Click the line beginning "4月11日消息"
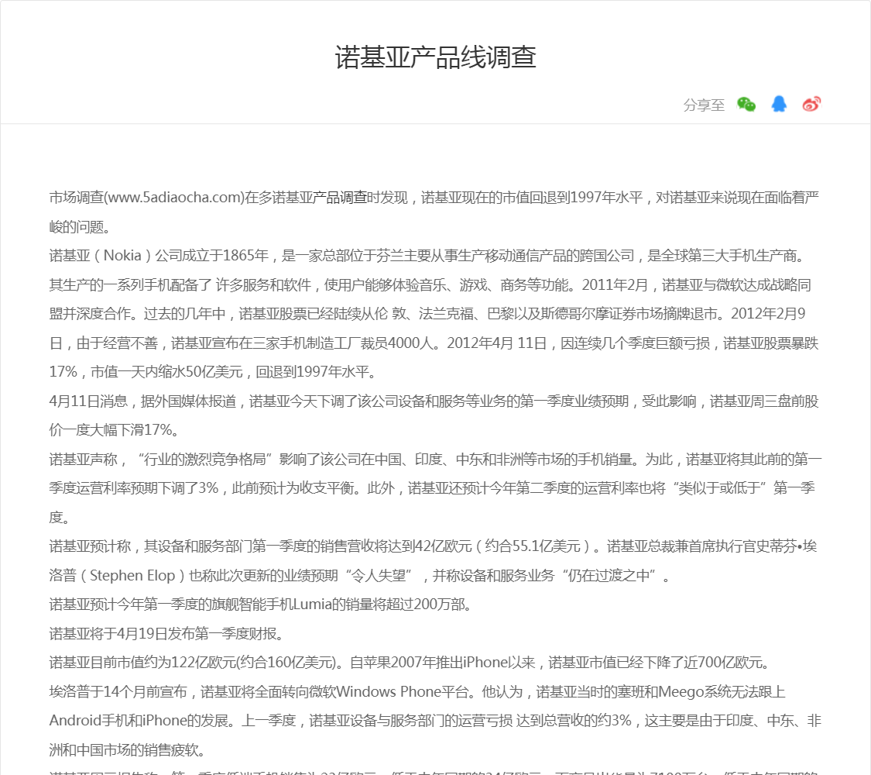 [x=434, y=401]
